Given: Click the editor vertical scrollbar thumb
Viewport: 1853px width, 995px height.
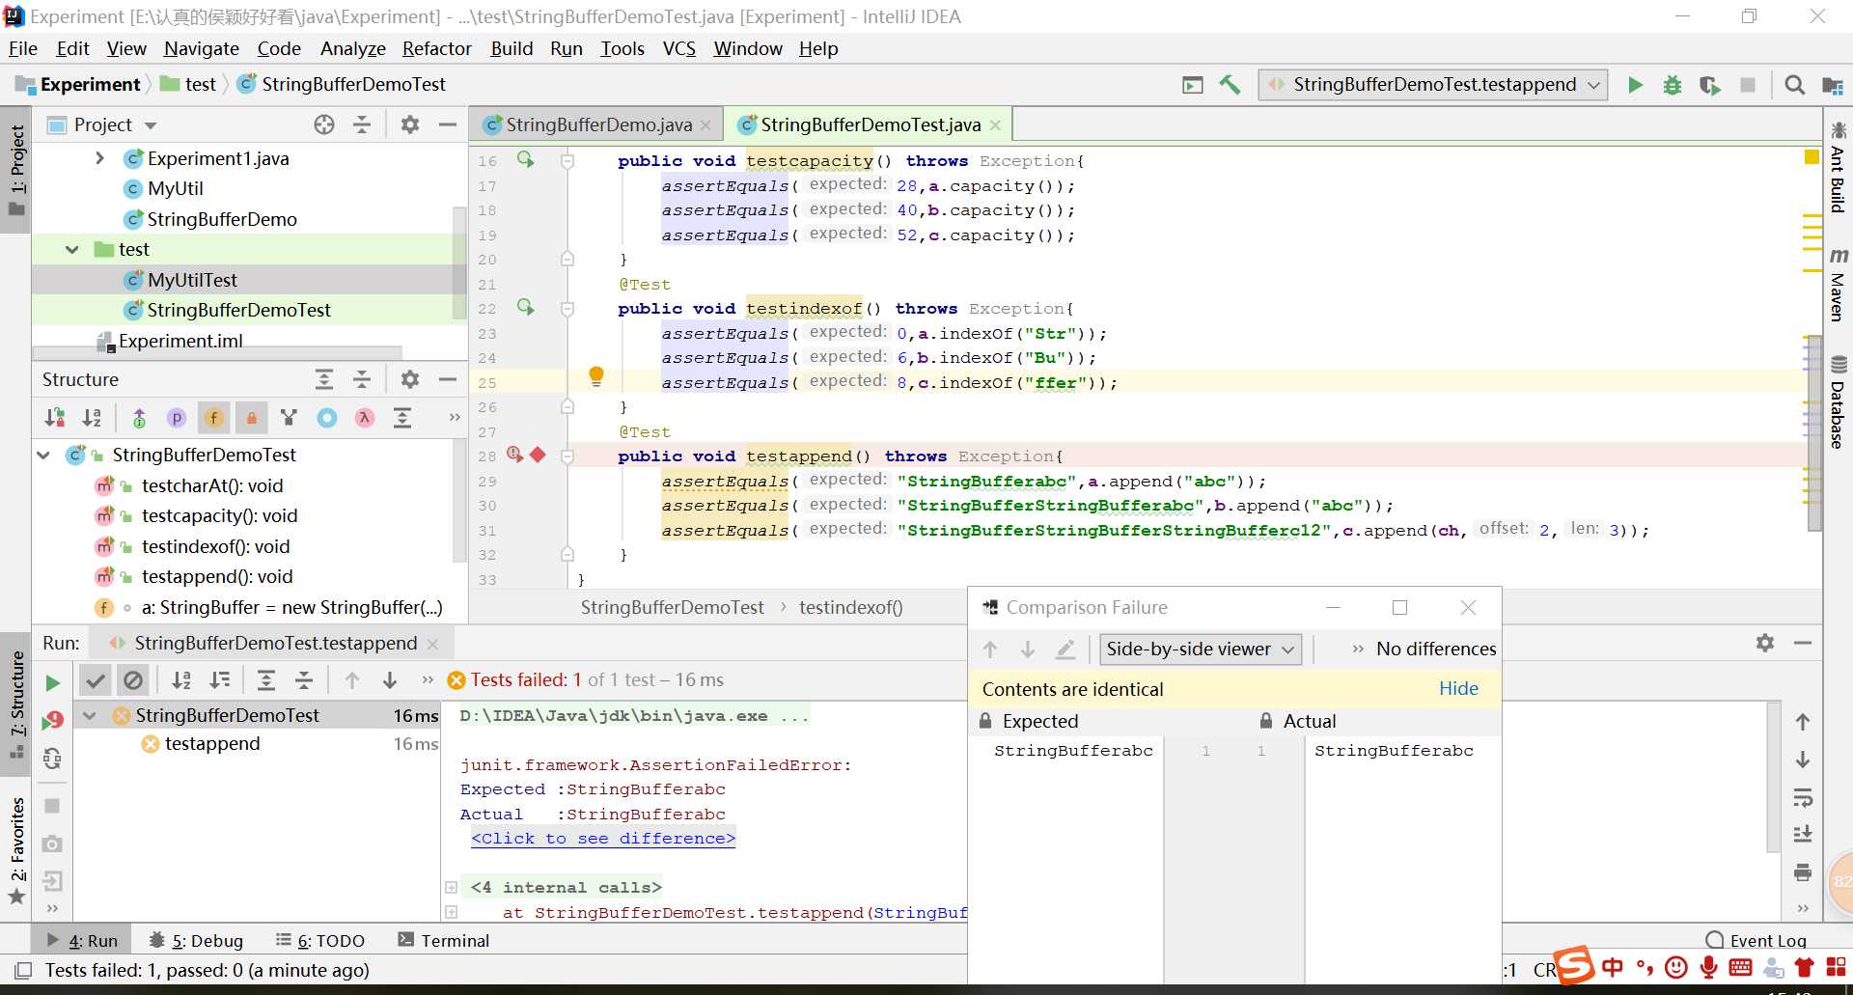Looking at the screenshot, I should (x=1814, y=431).
